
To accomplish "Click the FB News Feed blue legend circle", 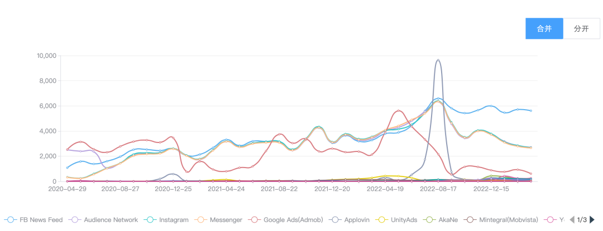I will click(x=11, y=220).
